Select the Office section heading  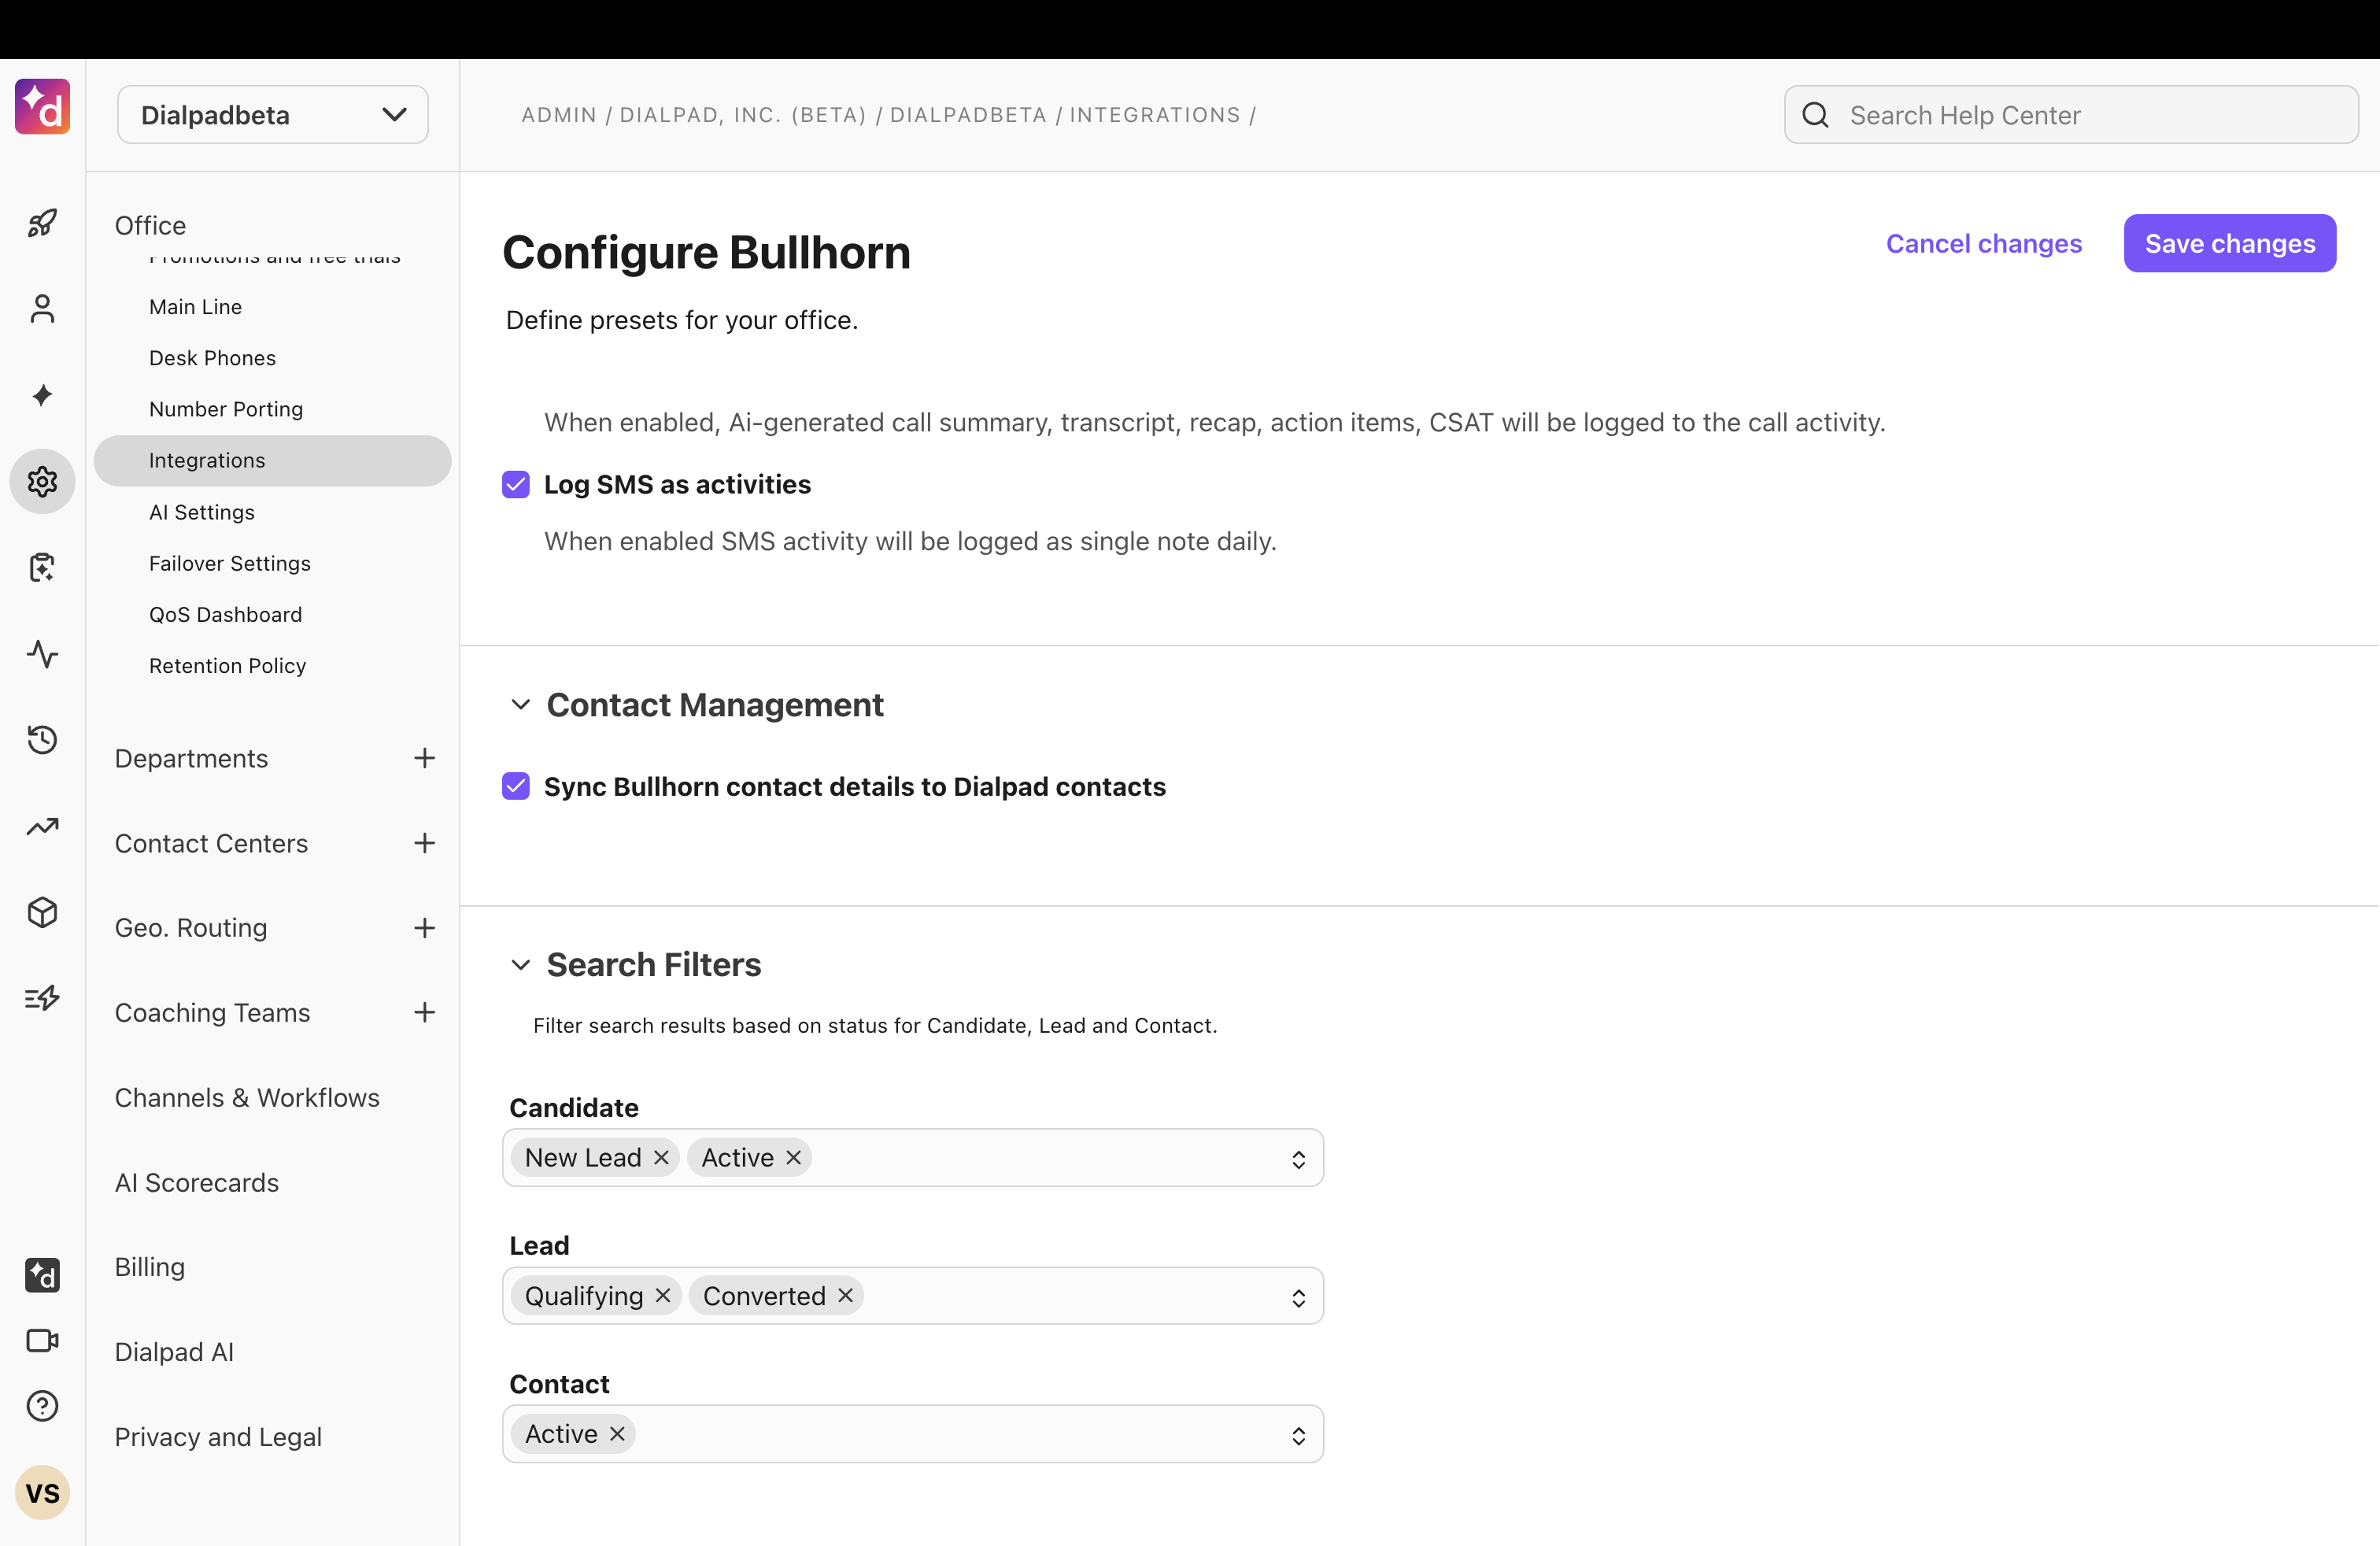coord(150,225)
